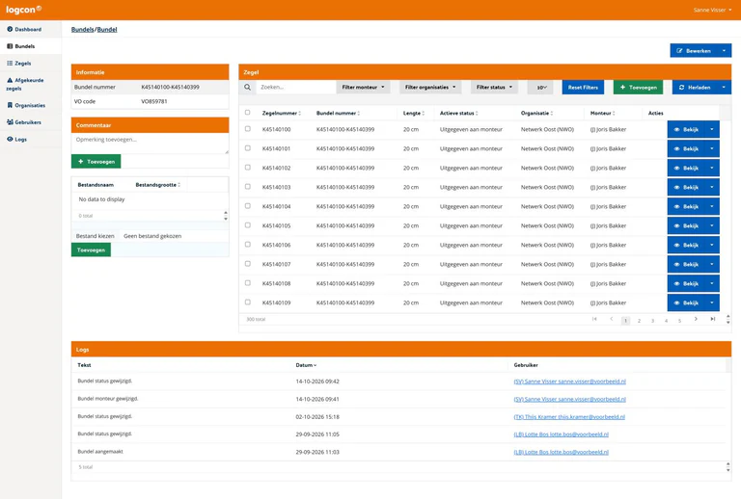
Task: Open Afgekeurde zegels sidebar item
Action: pyautogui.click(x=25, y=84)
